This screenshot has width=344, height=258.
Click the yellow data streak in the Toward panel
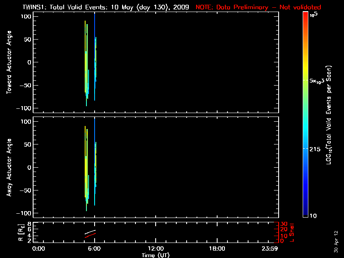coord(85,43)
